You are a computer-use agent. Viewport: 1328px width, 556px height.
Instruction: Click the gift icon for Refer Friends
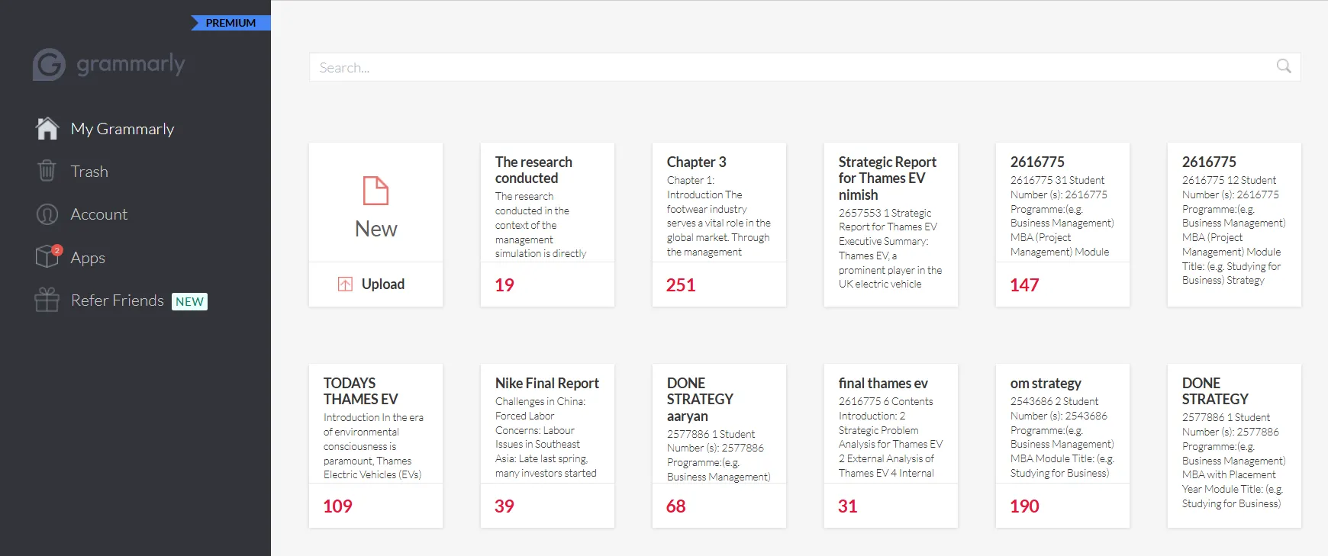click(47, 300)
